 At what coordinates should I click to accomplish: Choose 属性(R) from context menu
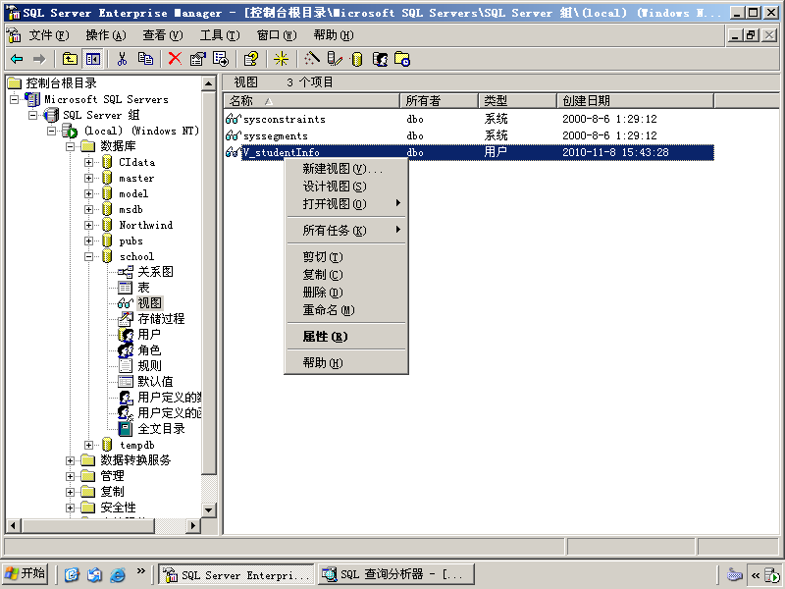[346, 337]
